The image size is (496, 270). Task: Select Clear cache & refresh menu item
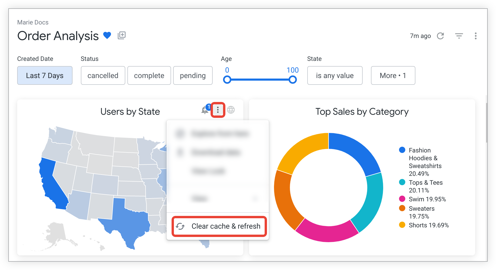click(219, 226)
